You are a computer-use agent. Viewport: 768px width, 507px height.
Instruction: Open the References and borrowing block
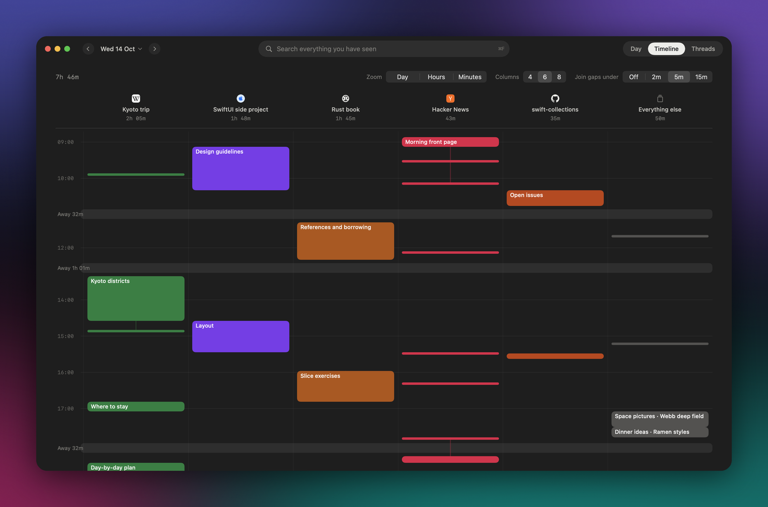coord(346,241)
